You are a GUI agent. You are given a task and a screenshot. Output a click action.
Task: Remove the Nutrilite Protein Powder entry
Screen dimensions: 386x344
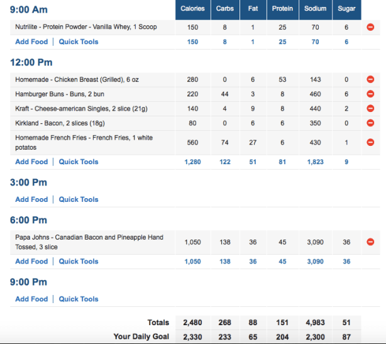[x=370, y=27]
